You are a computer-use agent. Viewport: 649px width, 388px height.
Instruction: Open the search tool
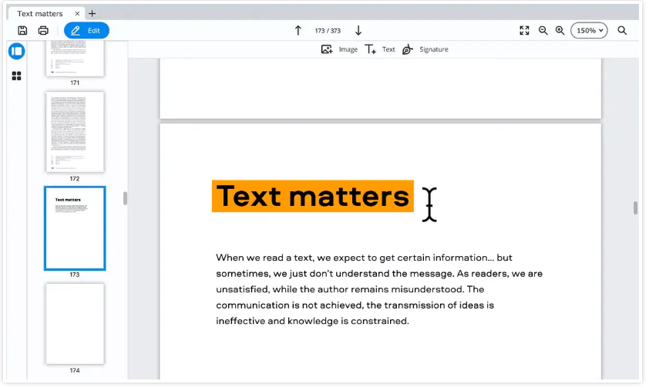(x=622, y=31)
